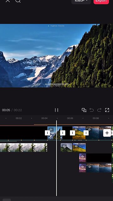Tap the mountain video preview
The height and width of the screenshot is (201, 113).
pos(56,56)
